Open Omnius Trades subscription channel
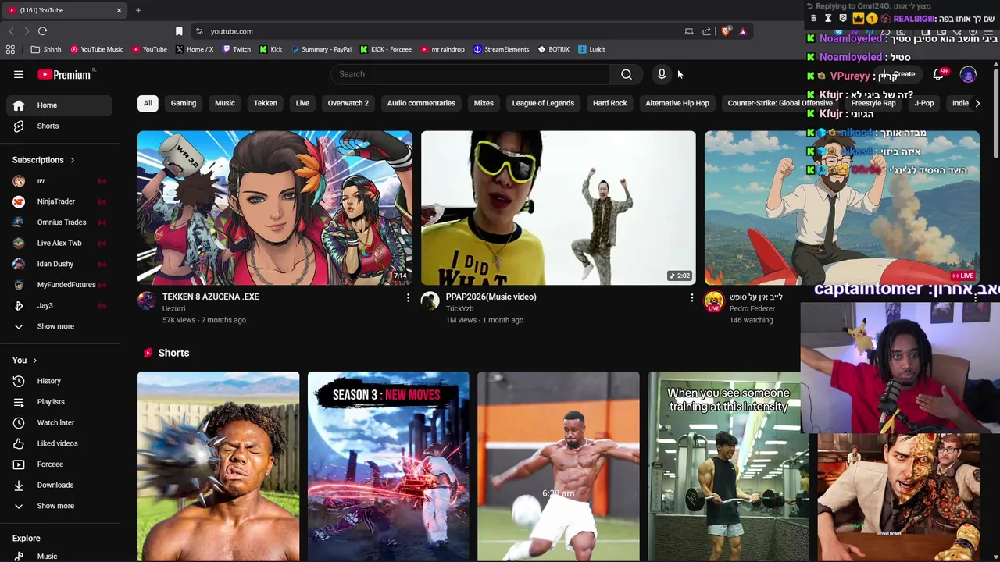The image size is (1000, 562). pos(59,222)
